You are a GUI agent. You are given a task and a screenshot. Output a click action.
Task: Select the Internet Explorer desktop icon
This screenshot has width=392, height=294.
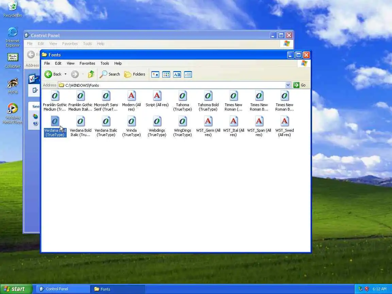(13, 37)
